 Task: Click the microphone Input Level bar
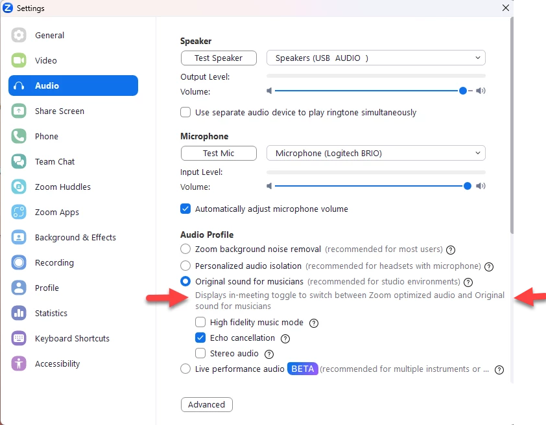pos(375,172)
